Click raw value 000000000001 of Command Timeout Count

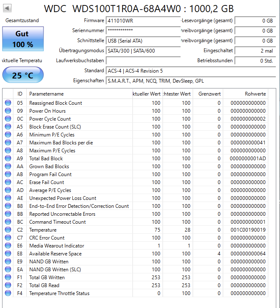(x=248, y=222)
